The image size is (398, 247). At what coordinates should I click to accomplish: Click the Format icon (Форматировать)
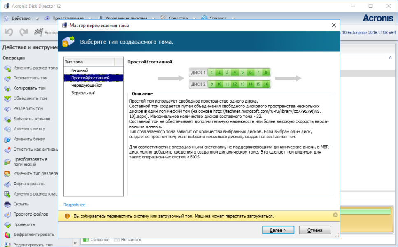pos(7,184)
